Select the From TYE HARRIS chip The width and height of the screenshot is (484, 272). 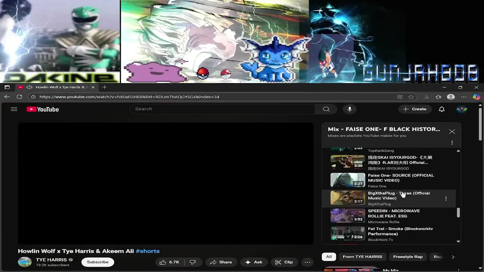tap(362, 257)
